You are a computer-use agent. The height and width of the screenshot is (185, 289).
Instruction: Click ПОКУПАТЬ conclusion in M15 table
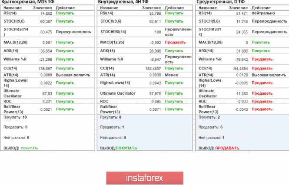pos(30,148)
